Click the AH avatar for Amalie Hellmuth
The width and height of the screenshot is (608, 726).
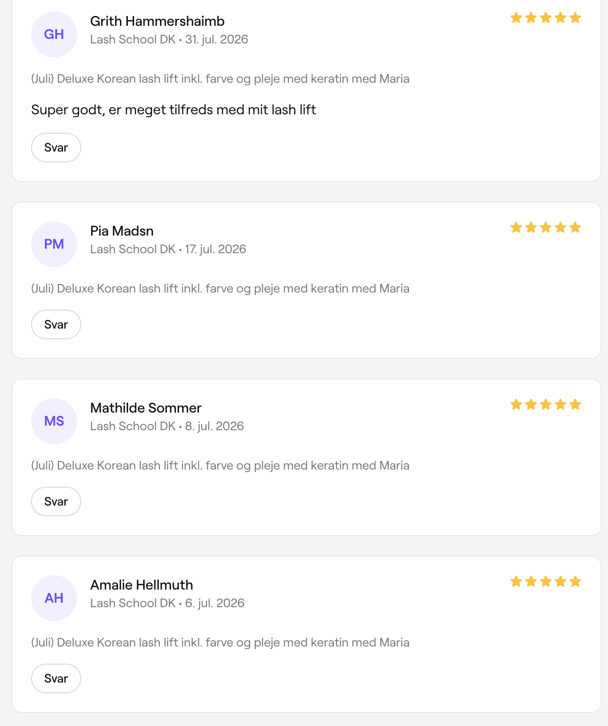click(54, 598)
